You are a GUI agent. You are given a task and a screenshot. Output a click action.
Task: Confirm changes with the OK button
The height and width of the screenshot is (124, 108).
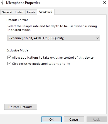[x=51, y=120]
